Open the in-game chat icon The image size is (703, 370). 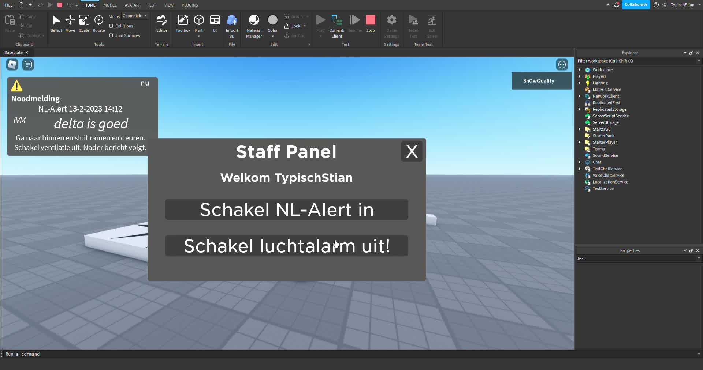point(28,65)
